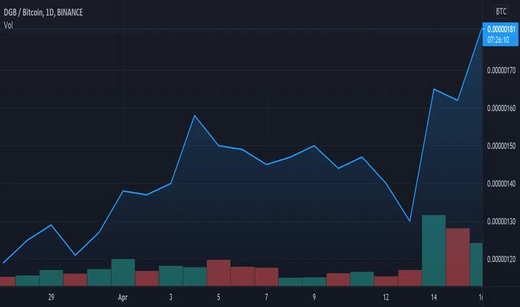Click the green volume bar above Apr

(123, 272)
